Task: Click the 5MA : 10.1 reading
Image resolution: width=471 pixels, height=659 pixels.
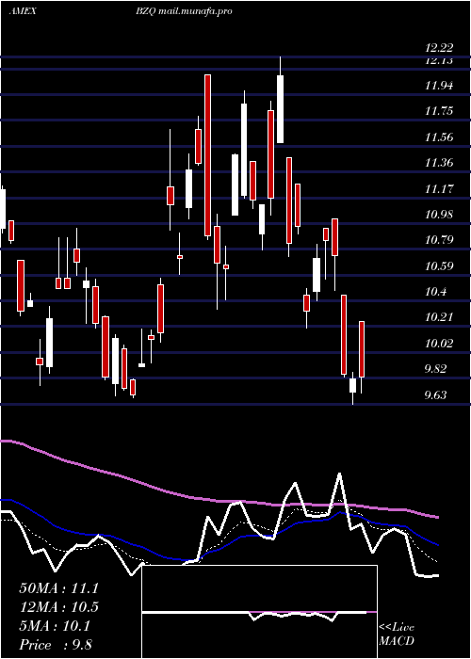Action: [x=55, y=626]
